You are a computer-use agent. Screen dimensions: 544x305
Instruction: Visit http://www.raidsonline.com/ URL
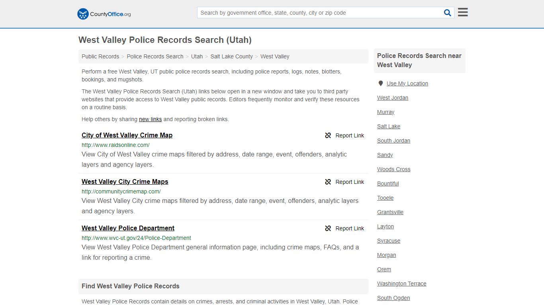pyautogui.click(x=115, y=145)
